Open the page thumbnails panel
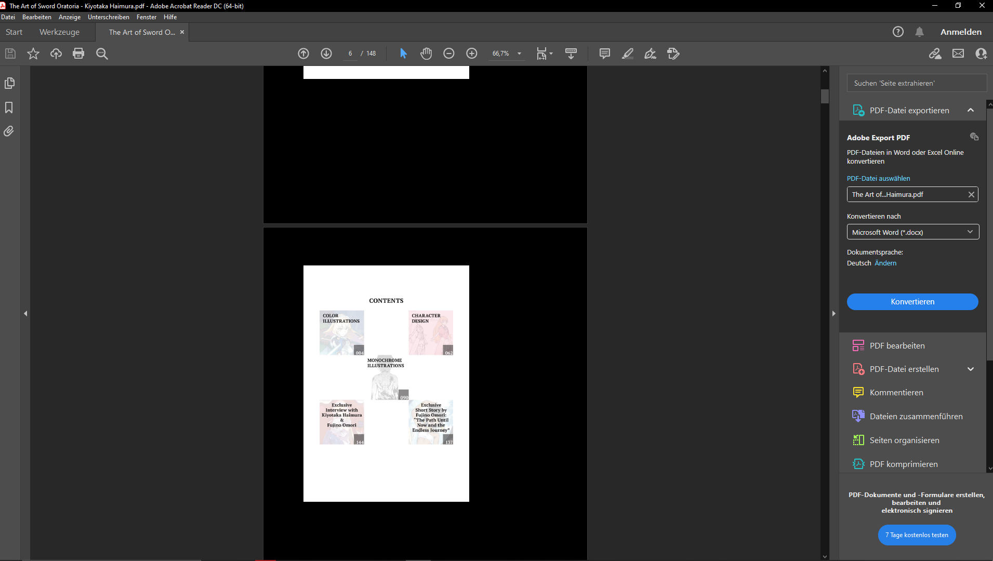Viewport: 993px width, 561px height. point(9,83)
